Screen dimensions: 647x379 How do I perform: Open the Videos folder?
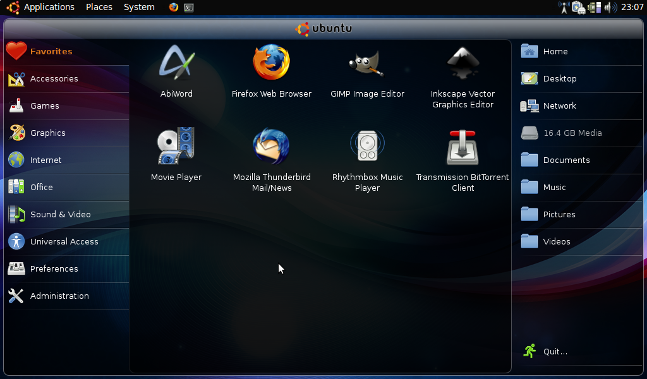click(x=581, y=242)
